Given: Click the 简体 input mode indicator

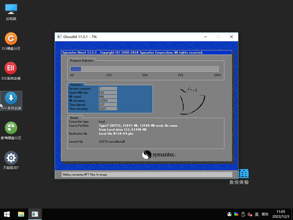Looking at the screenshot, I should [265, 214].
